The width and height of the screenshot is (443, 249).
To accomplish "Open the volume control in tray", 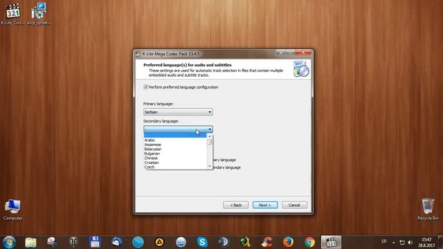I will 410,243.
